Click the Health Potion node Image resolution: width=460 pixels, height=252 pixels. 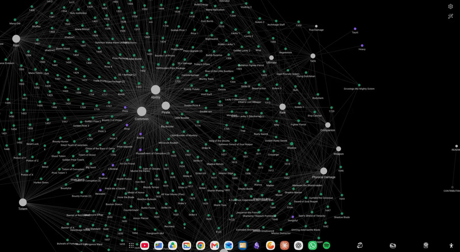(124, 175)
